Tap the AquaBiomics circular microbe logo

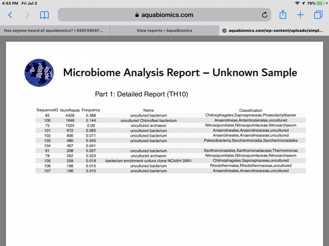click(39, 72)
